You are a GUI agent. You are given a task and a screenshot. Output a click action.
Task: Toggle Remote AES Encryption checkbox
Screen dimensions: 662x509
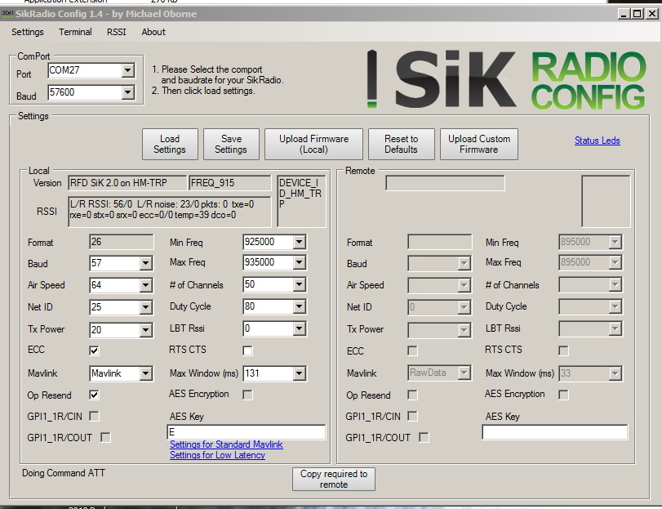[563, 395]
